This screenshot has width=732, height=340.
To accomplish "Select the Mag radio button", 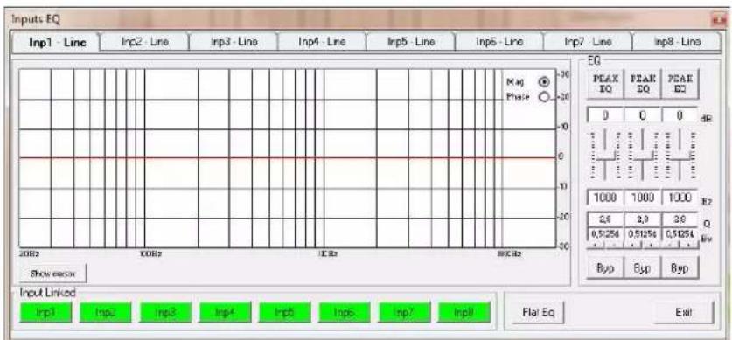I will coord(543,81).
